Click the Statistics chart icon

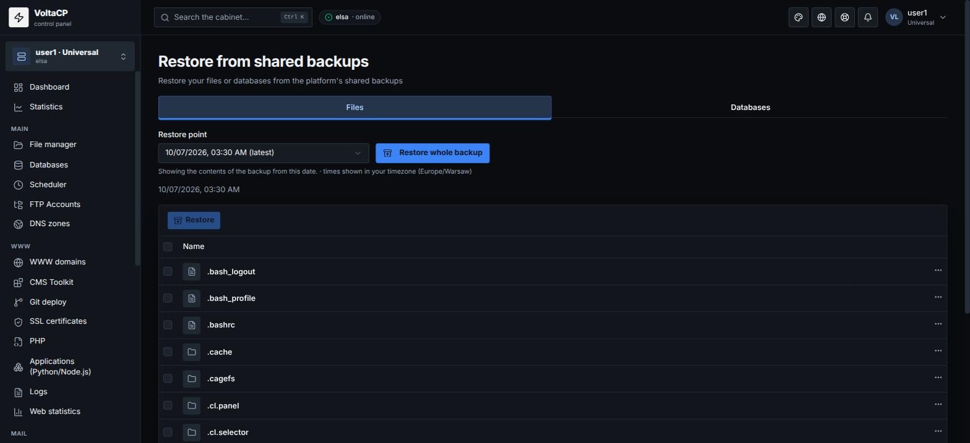tap(19, 107)
